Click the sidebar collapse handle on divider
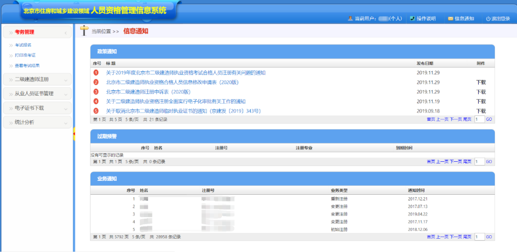This screenshot has height=252, width=517. point(74,134)
